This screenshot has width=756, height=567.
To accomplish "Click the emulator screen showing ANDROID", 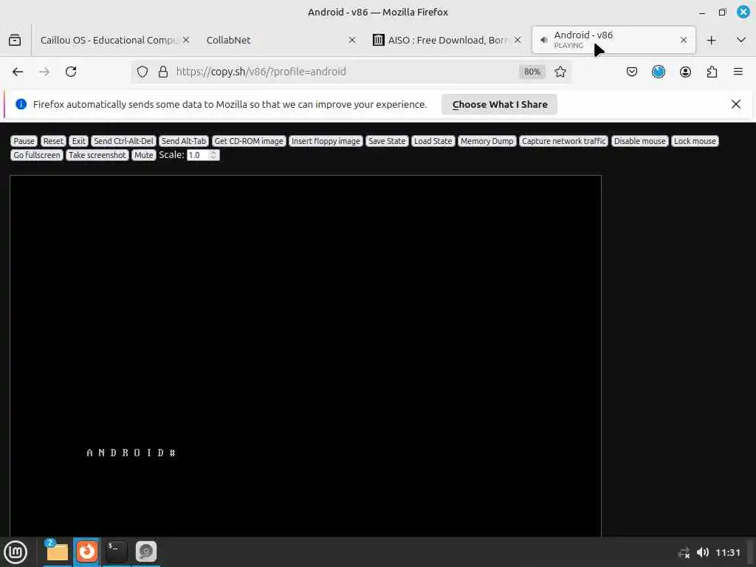I will 306,356.
